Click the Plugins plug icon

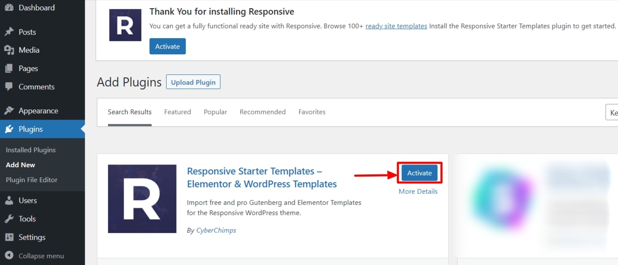pyautogui.click(x=9, y=129)
